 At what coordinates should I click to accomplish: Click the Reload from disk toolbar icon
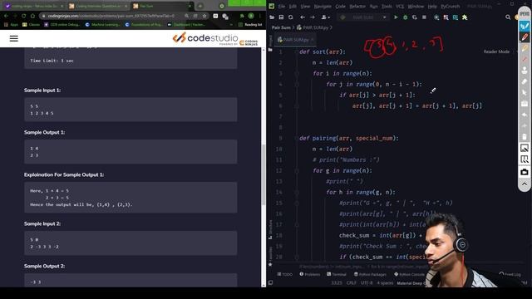coord(290,17)
